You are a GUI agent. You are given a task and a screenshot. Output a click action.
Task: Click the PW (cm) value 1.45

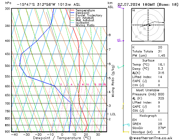161,56
